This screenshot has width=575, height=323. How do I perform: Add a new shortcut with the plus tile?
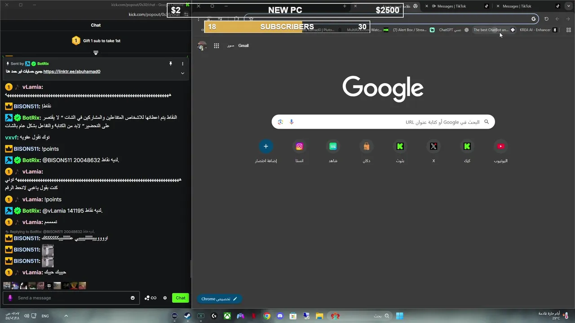[x=266, y=151]
